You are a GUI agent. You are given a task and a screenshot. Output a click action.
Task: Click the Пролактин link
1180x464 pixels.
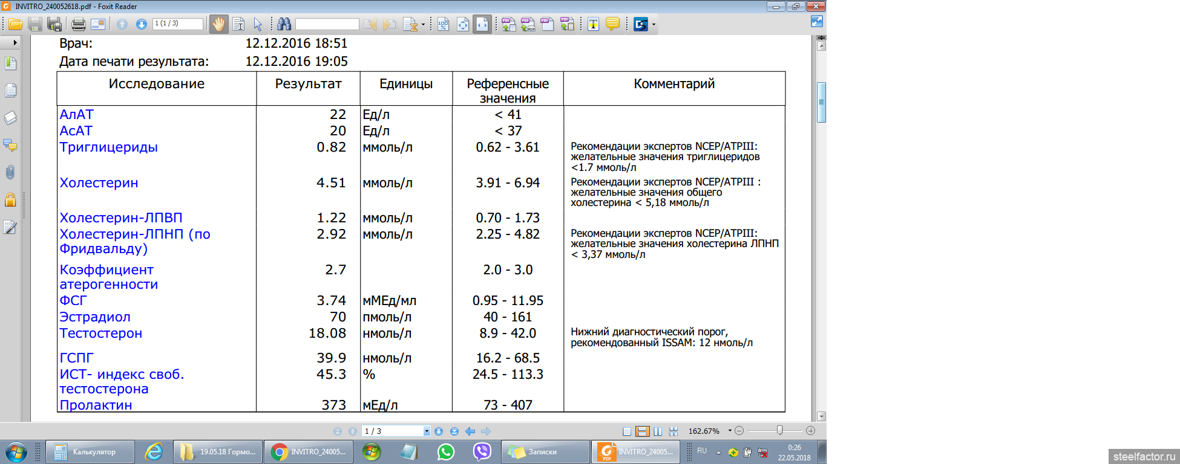point(96,405)
